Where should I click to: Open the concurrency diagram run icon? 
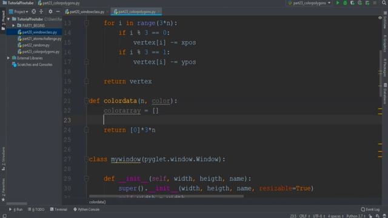[x=367, y=3]
